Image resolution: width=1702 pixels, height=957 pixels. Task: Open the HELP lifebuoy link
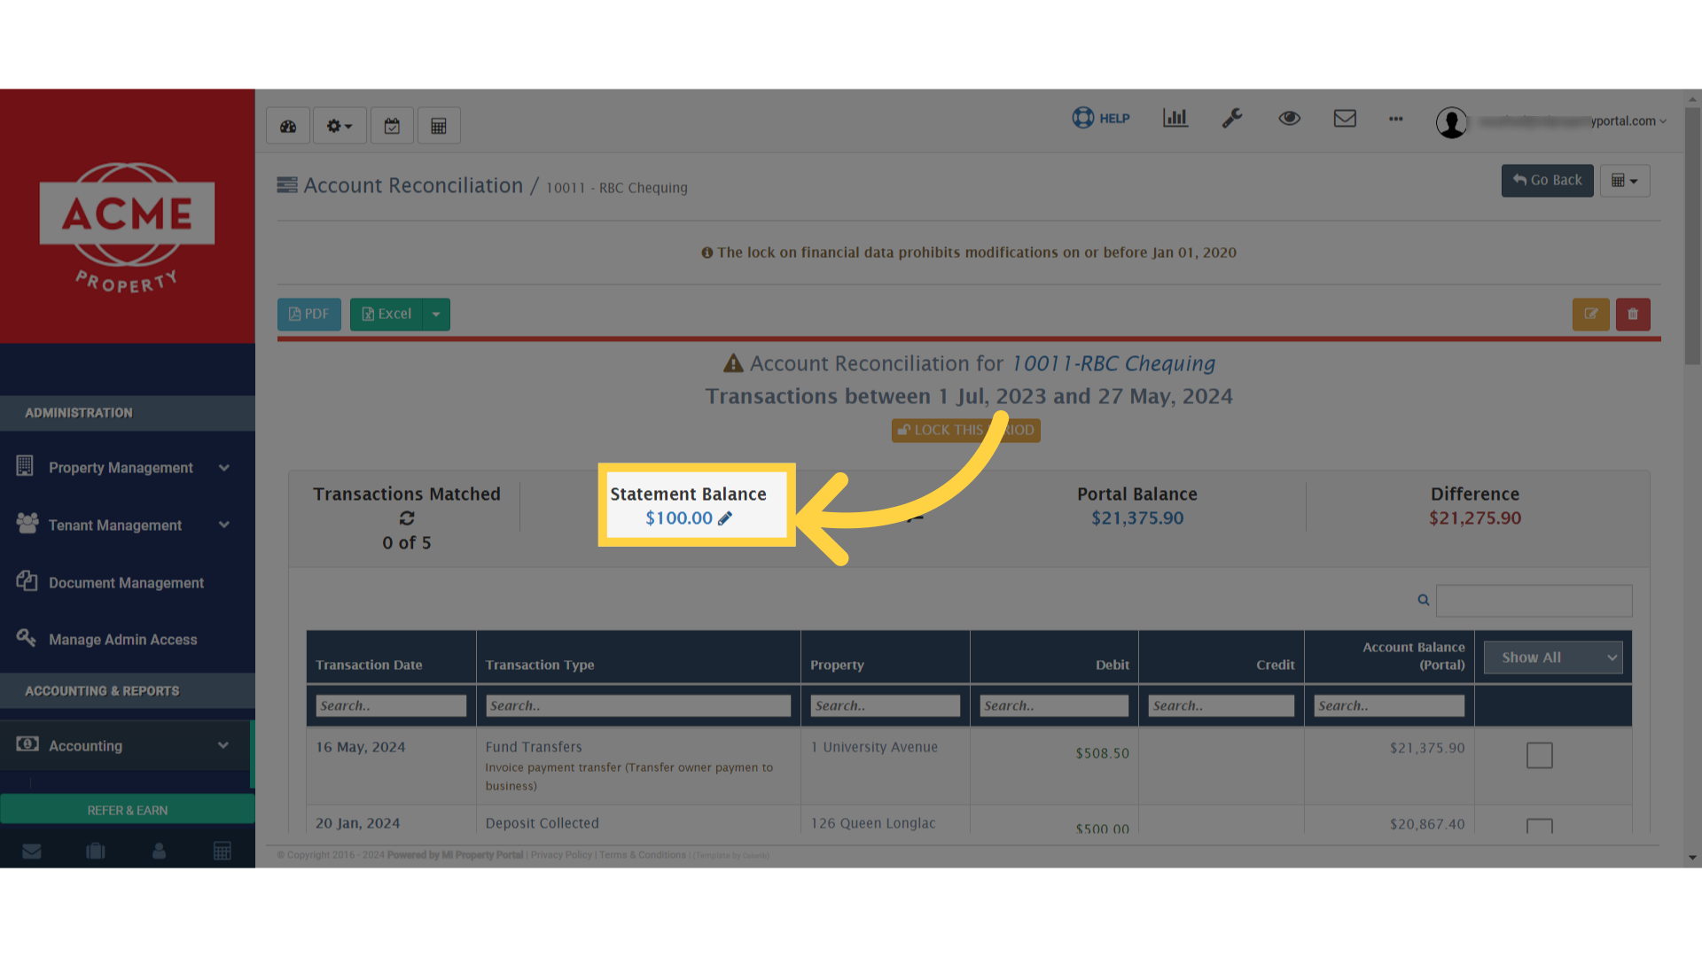coord(1101,118)
